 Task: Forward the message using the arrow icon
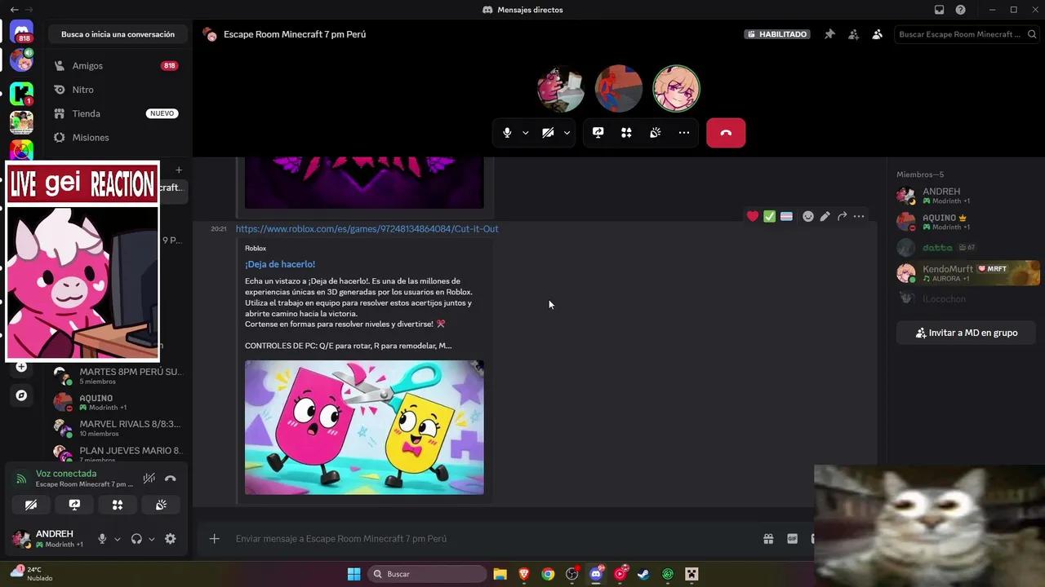[x=842, y=216]
